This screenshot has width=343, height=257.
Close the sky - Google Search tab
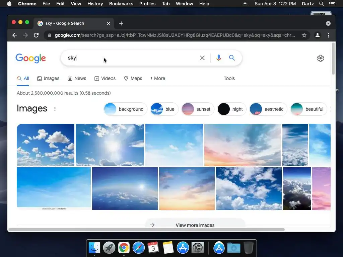point(109,23)
